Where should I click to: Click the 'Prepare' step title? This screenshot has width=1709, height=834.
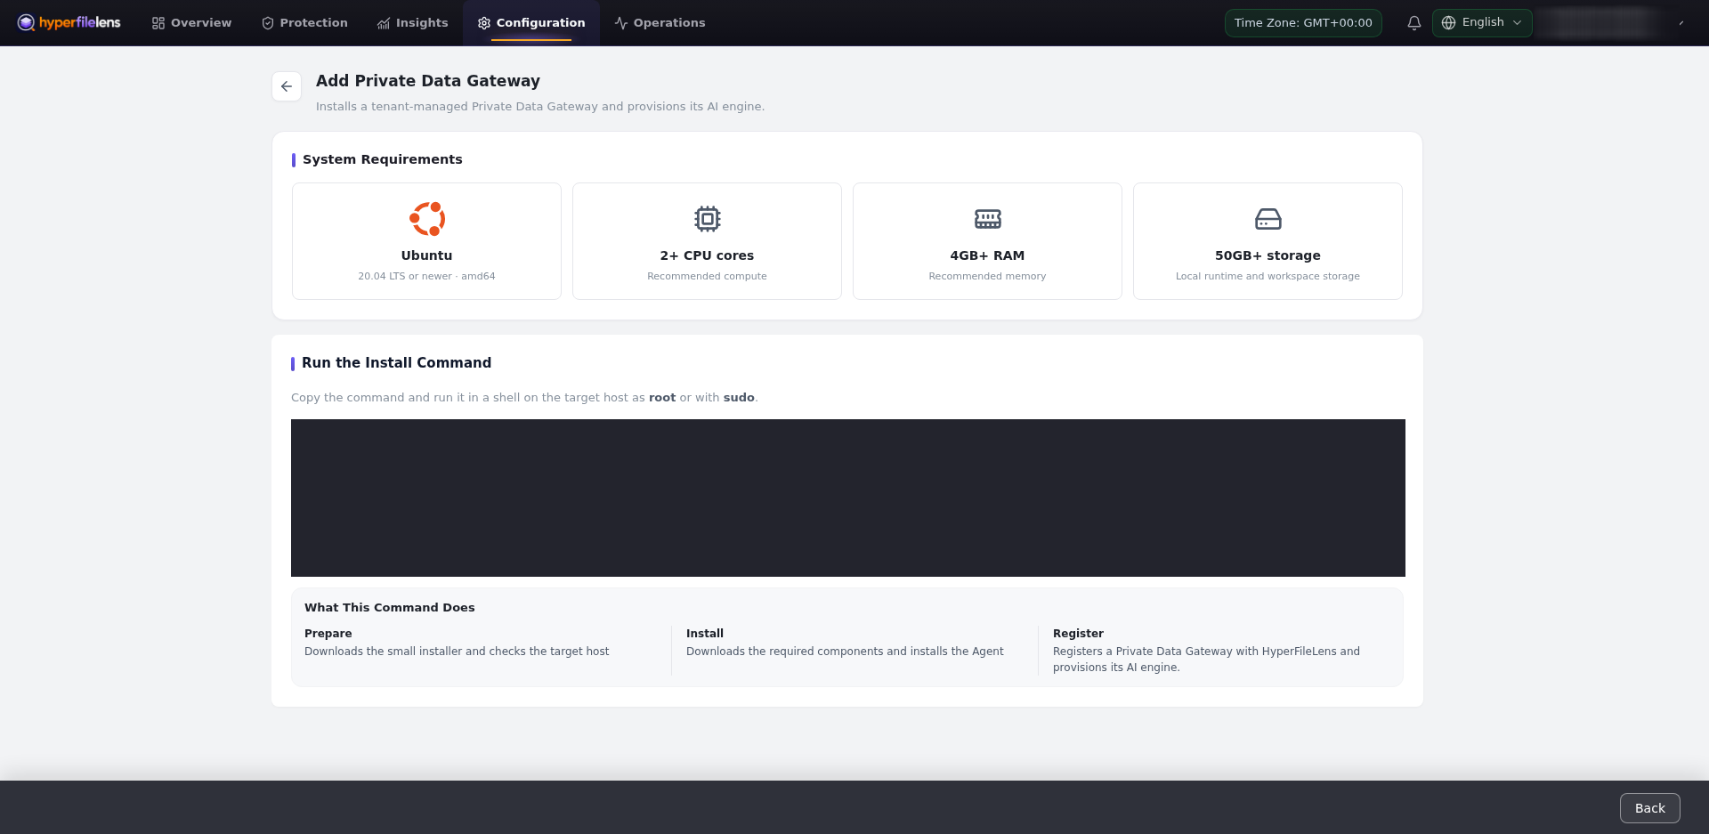(x=328, y=634)
